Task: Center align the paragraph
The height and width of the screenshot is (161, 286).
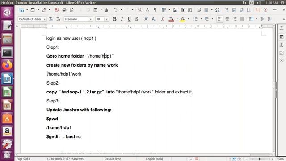Action: 227,19
